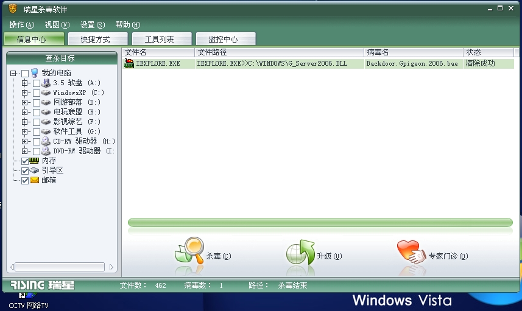This screenshot has height=311, width=522.
Task: Check the 软件工具 (G:) checkbox
Action: click(x=37, y=131)
